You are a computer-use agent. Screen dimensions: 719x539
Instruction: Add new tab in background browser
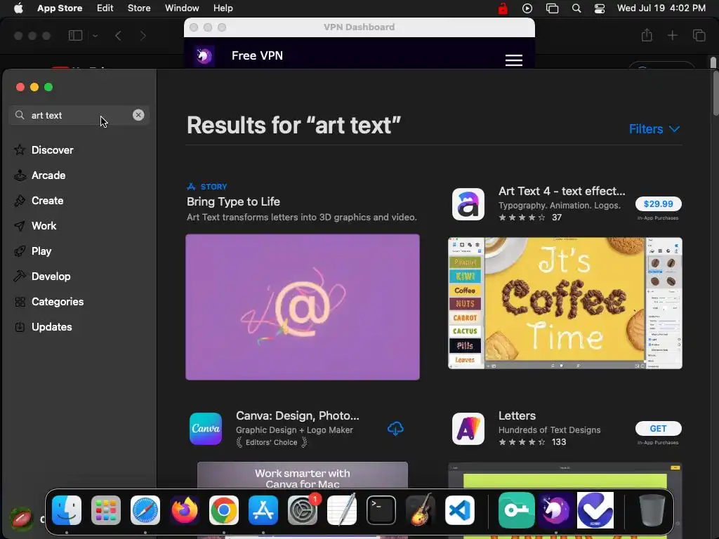[x=672, y=35]
